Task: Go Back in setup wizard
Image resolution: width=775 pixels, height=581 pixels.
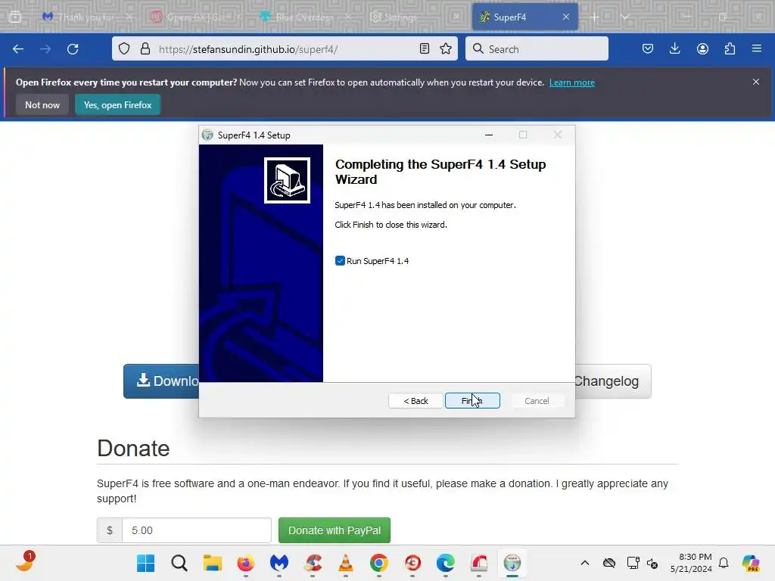Action: coord(416,401)
